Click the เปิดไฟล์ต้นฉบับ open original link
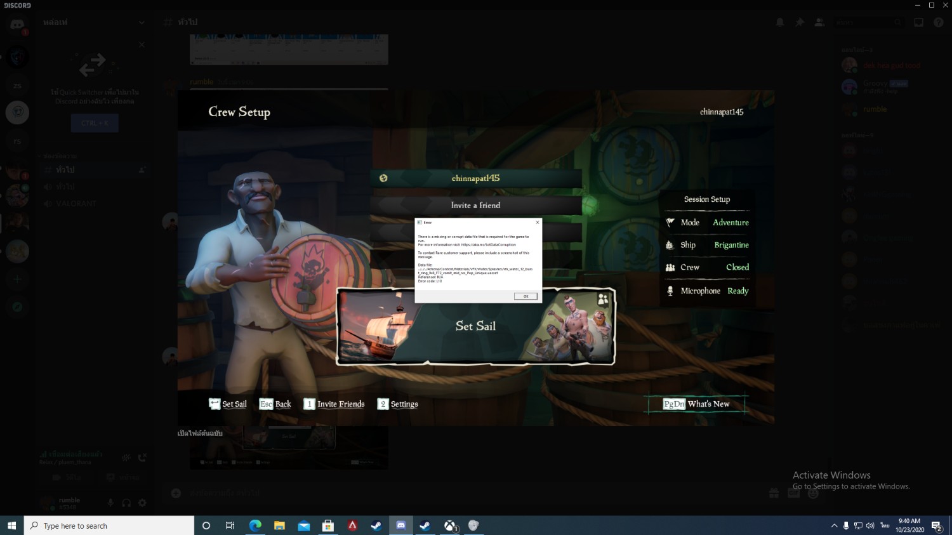The width and height of the screenshot is (952, 535). point(200,433)
